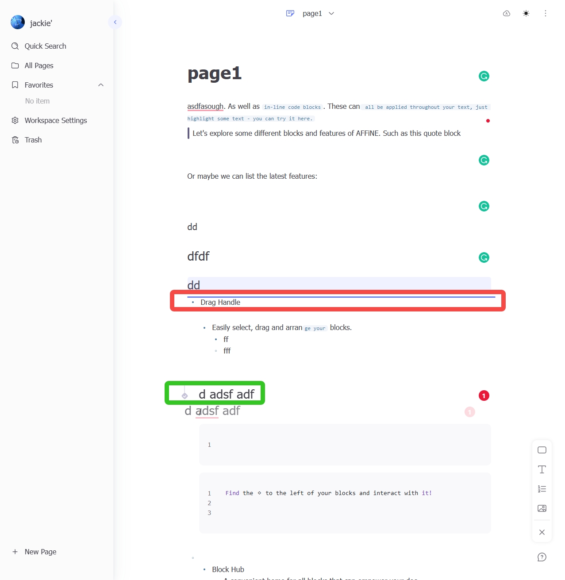Click the red Grammarly error badge showing 1
565x580 pixels.
click(484, 396)
